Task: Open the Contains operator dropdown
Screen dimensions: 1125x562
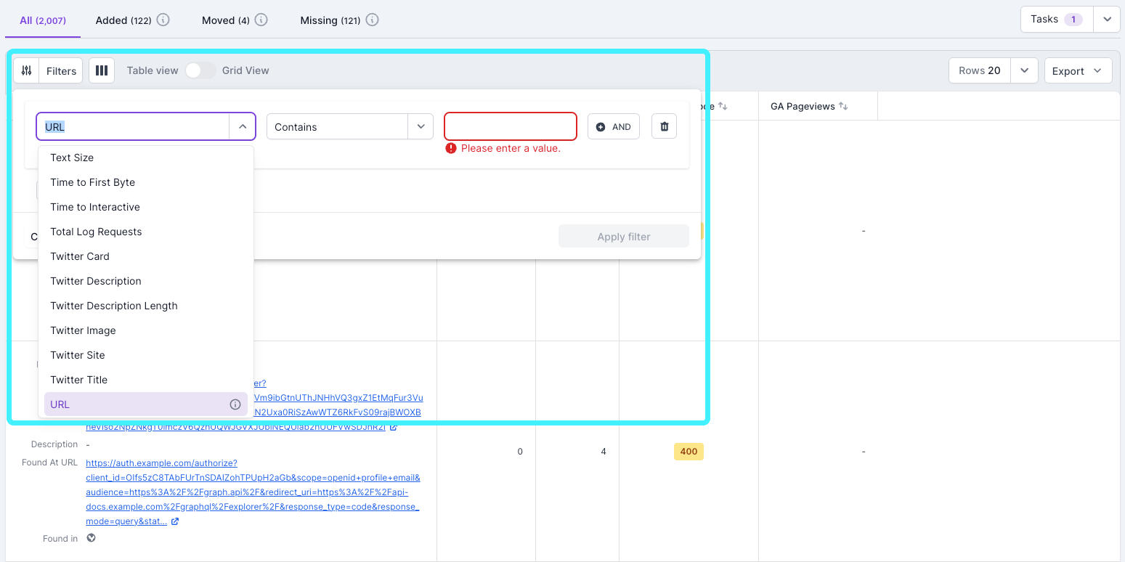Action: (420, 126)
